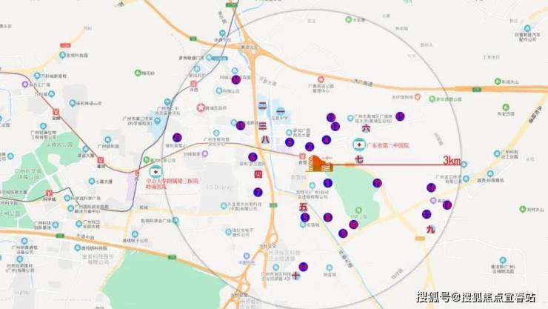548x309 pixels.
Task: Open the 香雪 metro station marker
Action: [x=303, y=156]
